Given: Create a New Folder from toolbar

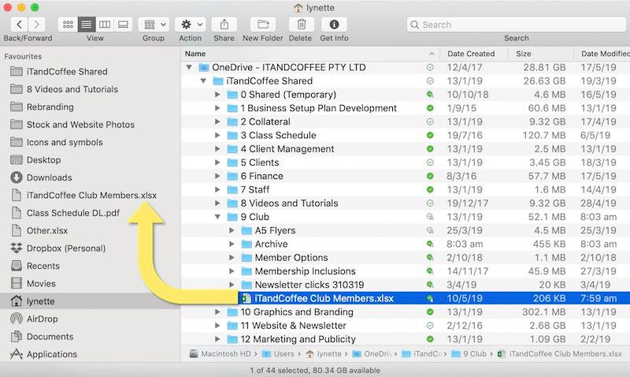Looking at the screenshot, I should 263,24.
